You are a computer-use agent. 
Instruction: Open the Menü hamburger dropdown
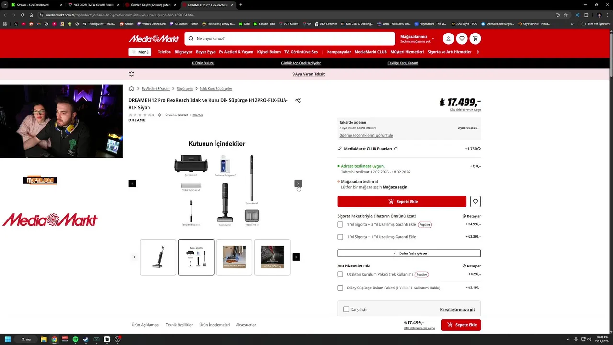(139, 52)
